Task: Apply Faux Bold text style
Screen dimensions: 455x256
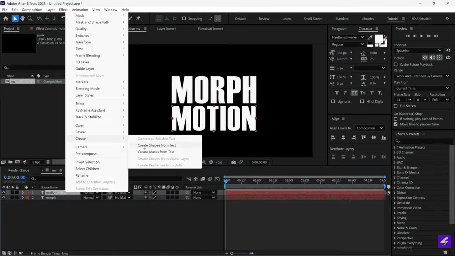Action: click(337, 93)
